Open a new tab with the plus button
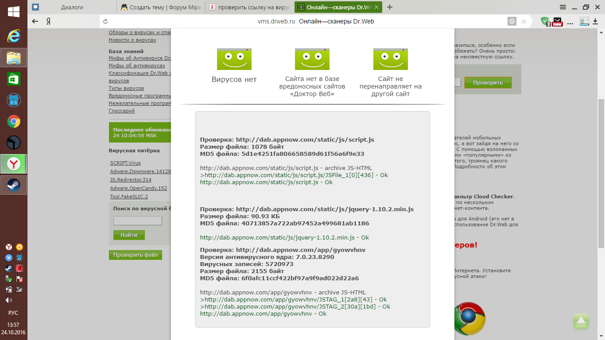This screenshot has height=340, width=605. click(x=390, y=7)
